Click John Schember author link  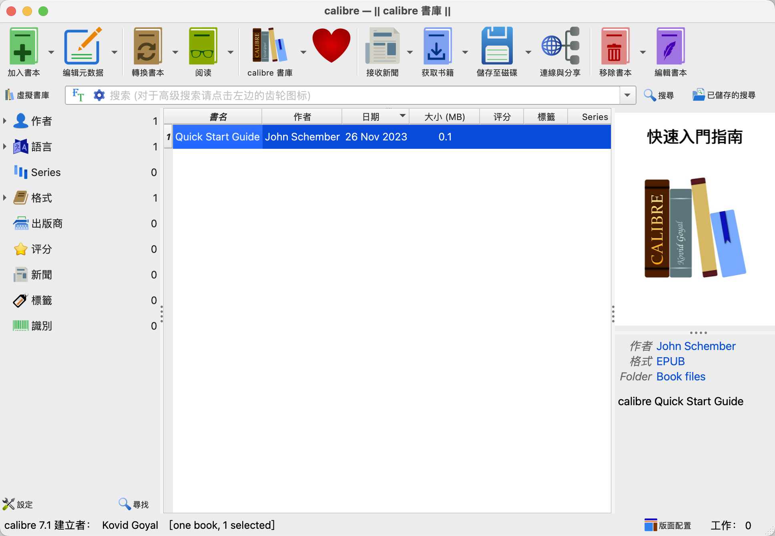point(696,346)
